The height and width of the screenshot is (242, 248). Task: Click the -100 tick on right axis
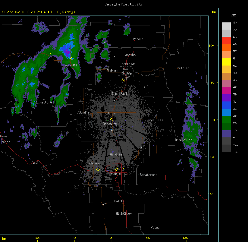click(x=210, y=194)
